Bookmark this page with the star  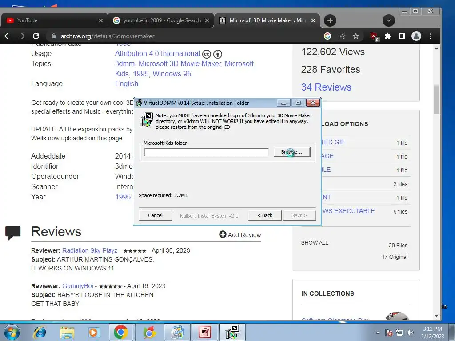tap(356, 36)
